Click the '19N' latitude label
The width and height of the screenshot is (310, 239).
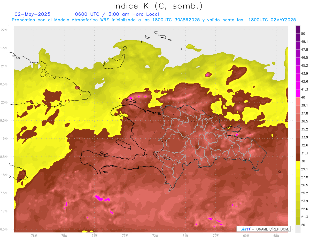point(4,138)
